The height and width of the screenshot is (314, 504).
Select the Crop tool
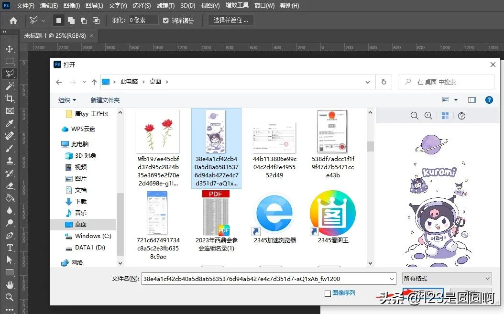(10, 98)
